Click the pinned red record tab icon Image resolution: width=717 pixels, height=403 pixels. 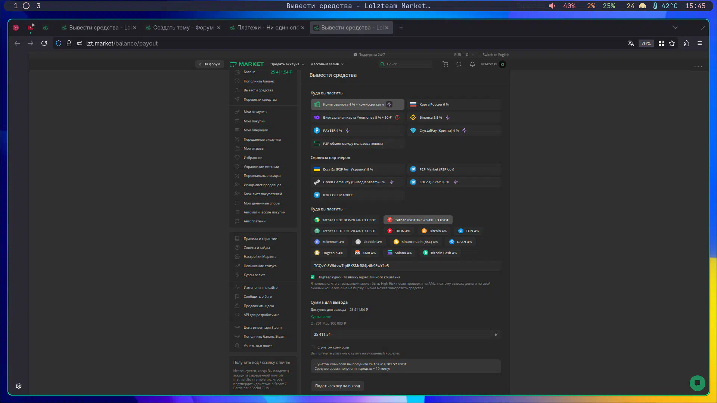tap(16, 28)
